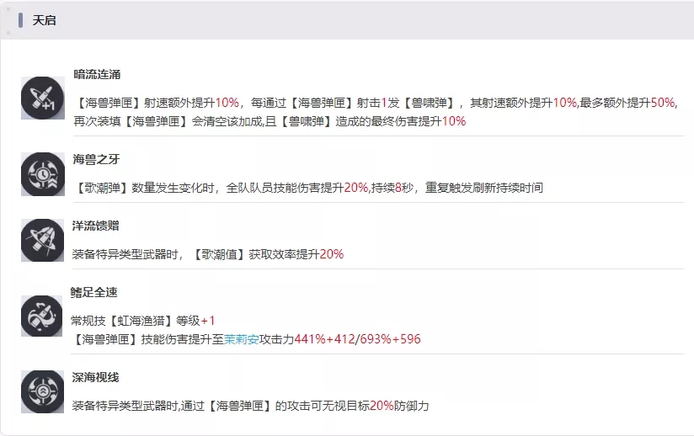
Task: Click the 海兽之牙 skill title
Action: [97, 160]
